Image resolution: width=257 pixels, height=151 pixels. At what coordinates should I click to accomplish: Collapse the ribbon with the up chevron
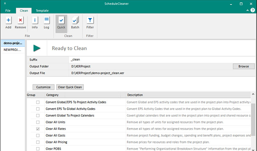[x=247, y=10]
